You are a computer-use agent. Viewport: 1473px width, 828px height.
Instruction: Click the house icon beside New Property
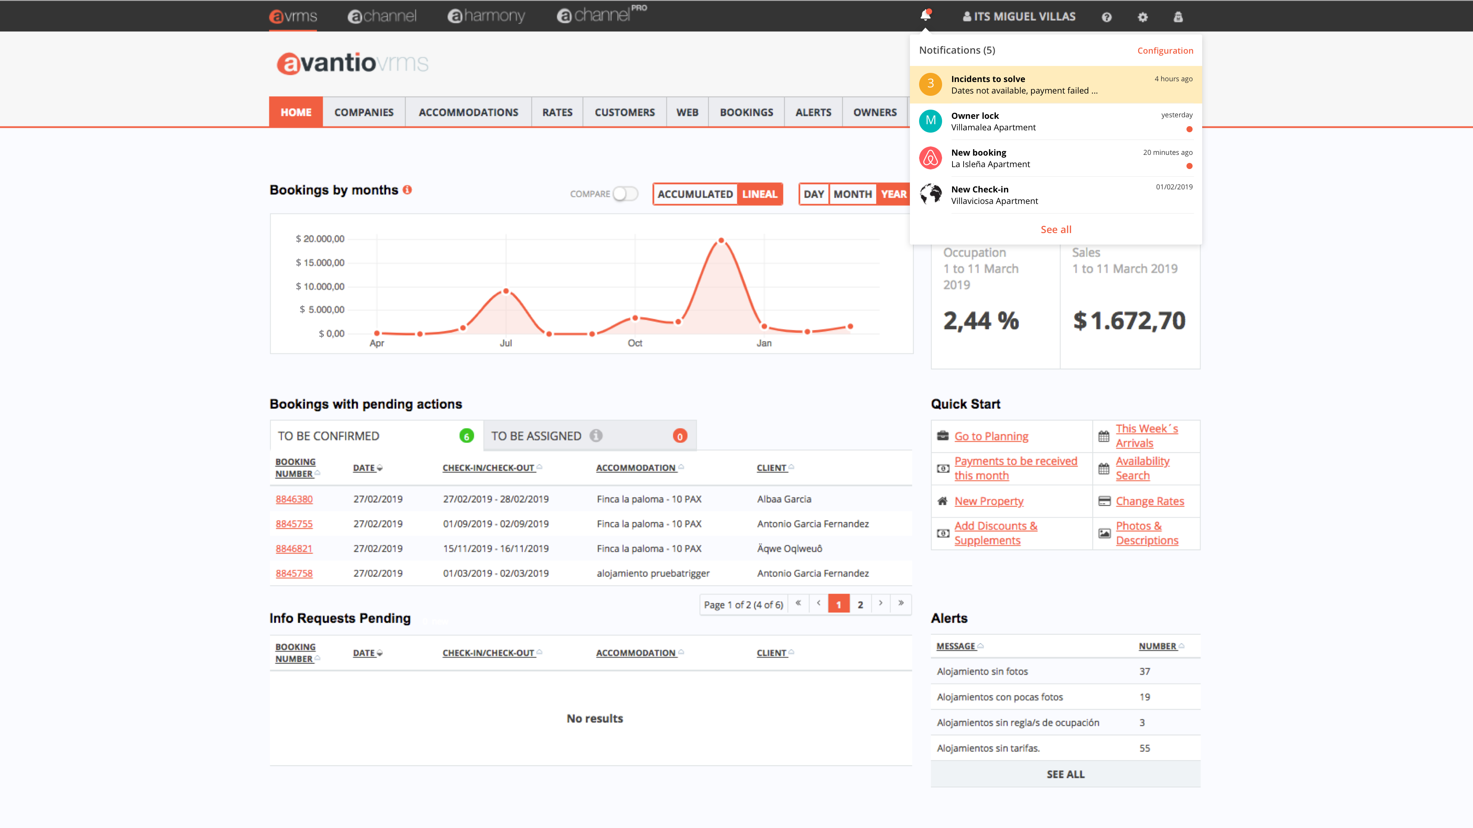(x=942, y=501)
